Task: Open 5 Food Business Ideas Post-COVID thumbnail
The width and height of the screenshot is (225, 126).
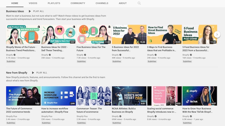Action: point(200,34)
